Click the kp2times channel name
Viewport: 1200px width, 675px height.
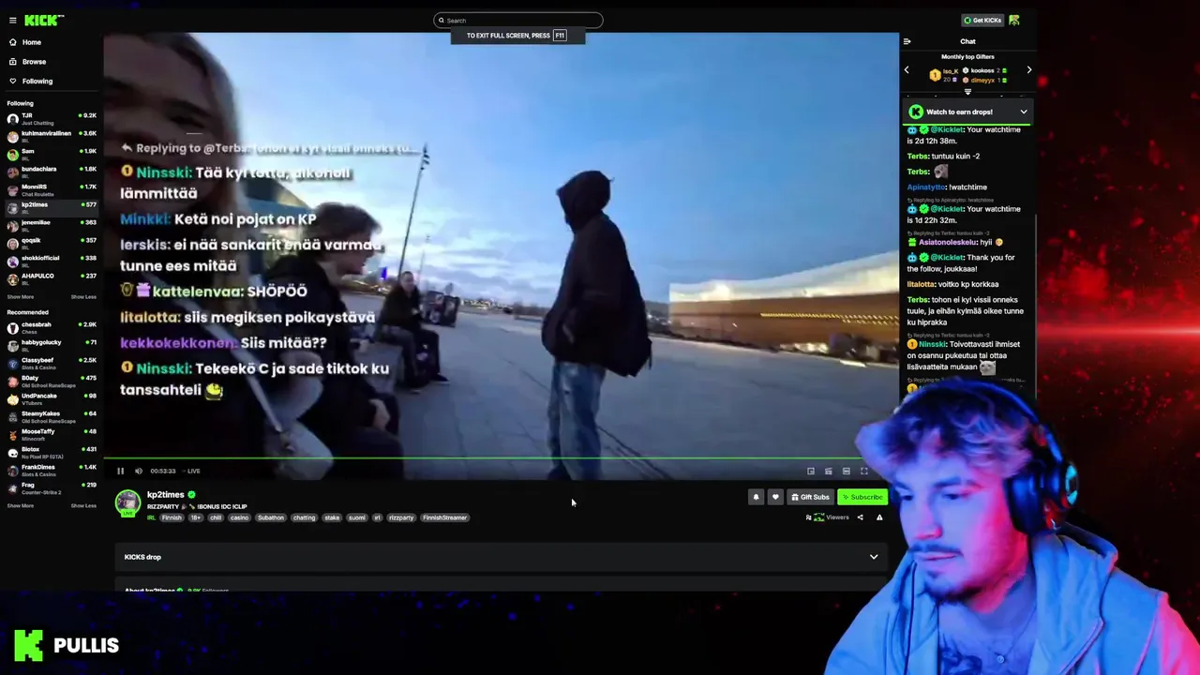166,494
